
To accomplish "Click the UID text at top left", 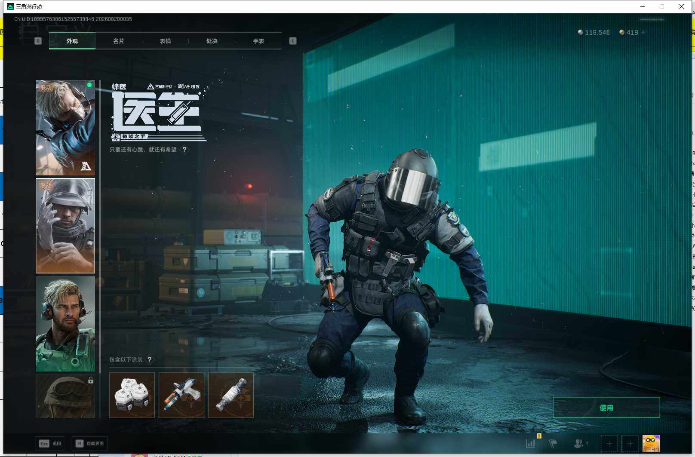I will pos(73,19).
